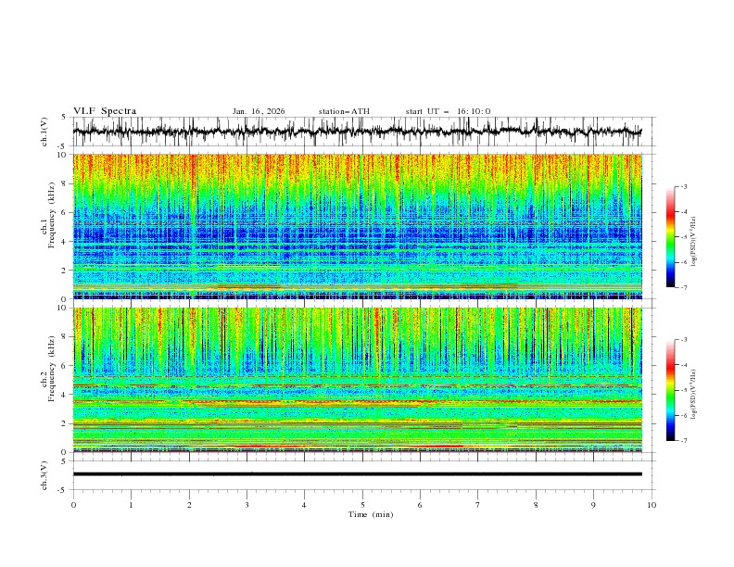734x567 pixels.
Task: Click time axis tick label "4"
Action: 305,505
